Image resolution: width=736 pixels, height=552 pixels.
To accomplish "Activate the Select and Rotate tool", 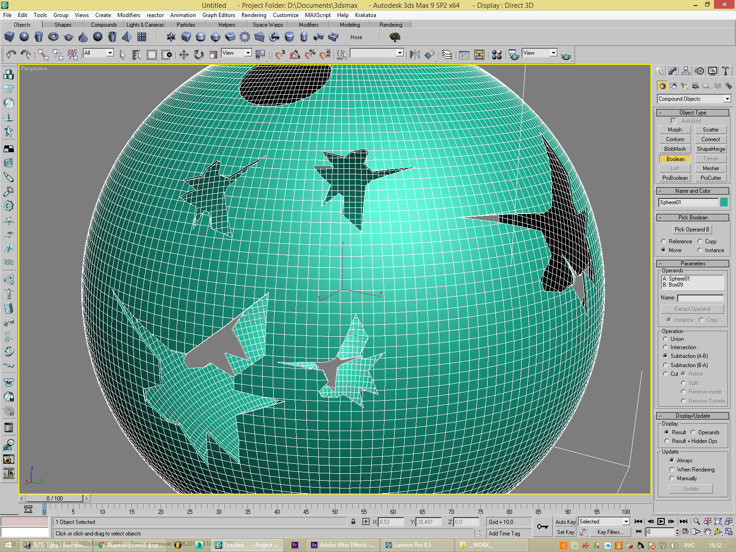I will pyautogui.click(x=199, y=55).
